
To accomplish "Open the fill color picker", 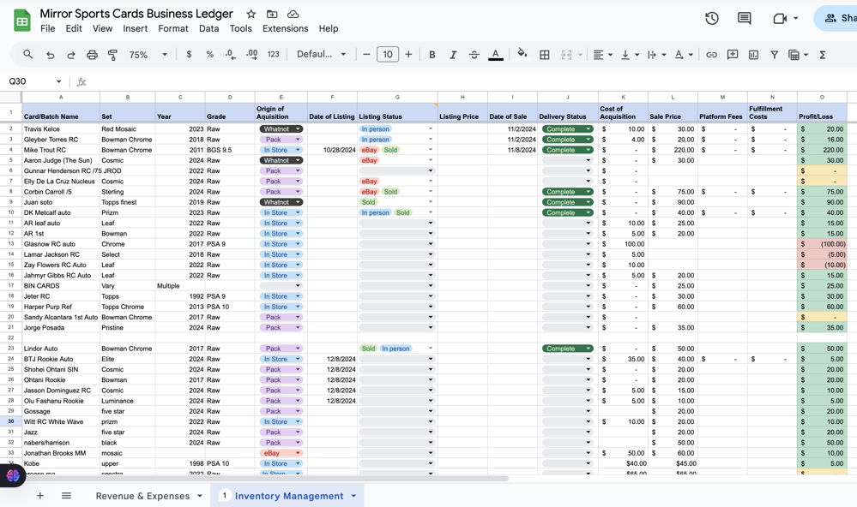I will pyautogui.click(x=522, y=53).
